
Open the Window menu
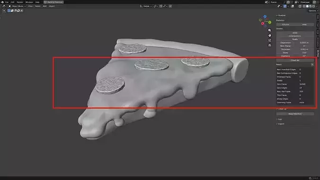(29, 2)
